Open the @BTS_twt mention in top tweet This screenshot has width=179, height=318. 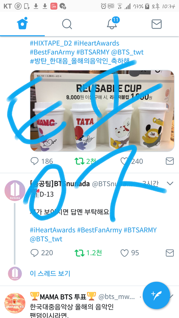(127, 52)
